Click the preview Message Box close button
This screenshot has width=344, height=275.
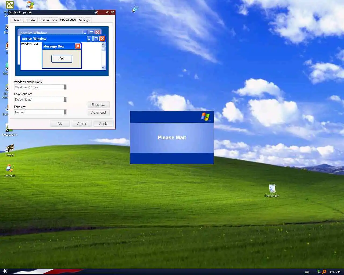tap(78, 46)
